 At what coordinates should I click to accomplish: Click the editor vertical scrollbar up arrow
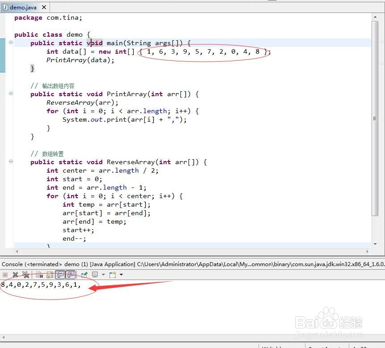pos(375,17)
